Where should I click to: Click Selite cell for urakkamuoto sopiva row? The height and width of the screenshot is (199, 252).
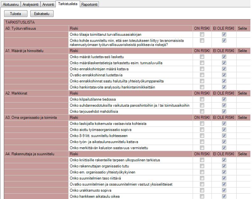coord(243,190)
